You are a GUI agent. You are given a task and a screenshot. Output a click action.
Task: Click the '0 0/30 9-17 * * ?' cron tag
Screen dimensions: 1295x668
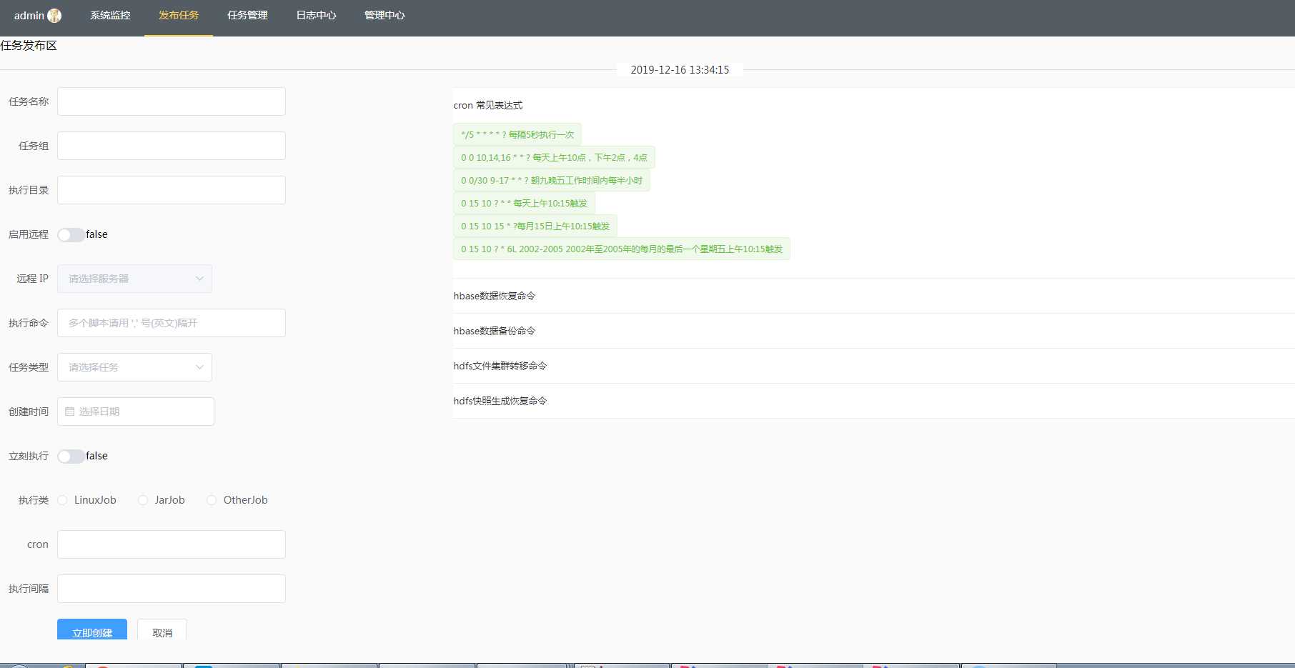click(x=552, y=180)
